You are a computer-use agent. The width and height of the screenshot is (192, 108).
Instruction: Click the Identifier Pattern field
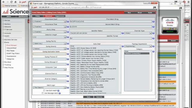click(x=95, y=33)
